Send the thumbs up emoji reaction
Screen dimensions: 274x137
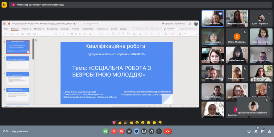tap(120, 123)
